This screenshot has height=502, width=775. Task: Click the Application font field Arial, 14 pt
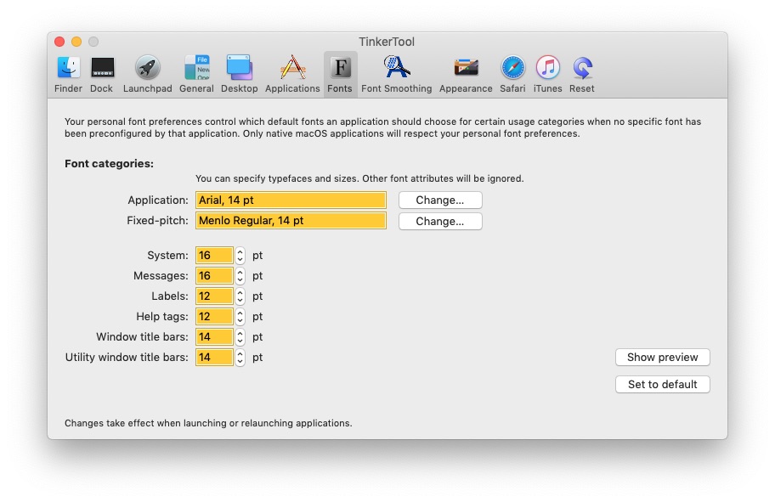coord(291,200)
